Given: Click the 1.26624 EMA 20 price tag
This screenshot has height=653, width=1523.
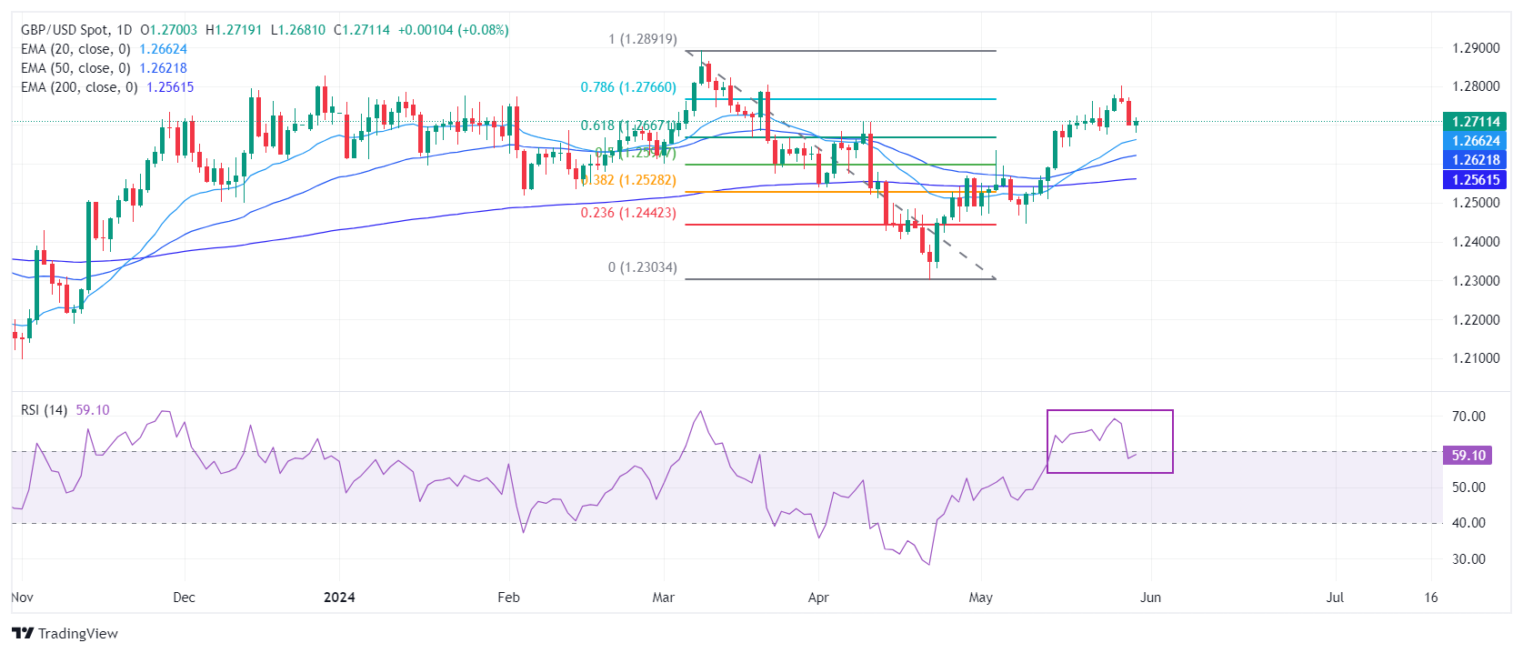Looking at the screenshot, I should [1475, 141].
